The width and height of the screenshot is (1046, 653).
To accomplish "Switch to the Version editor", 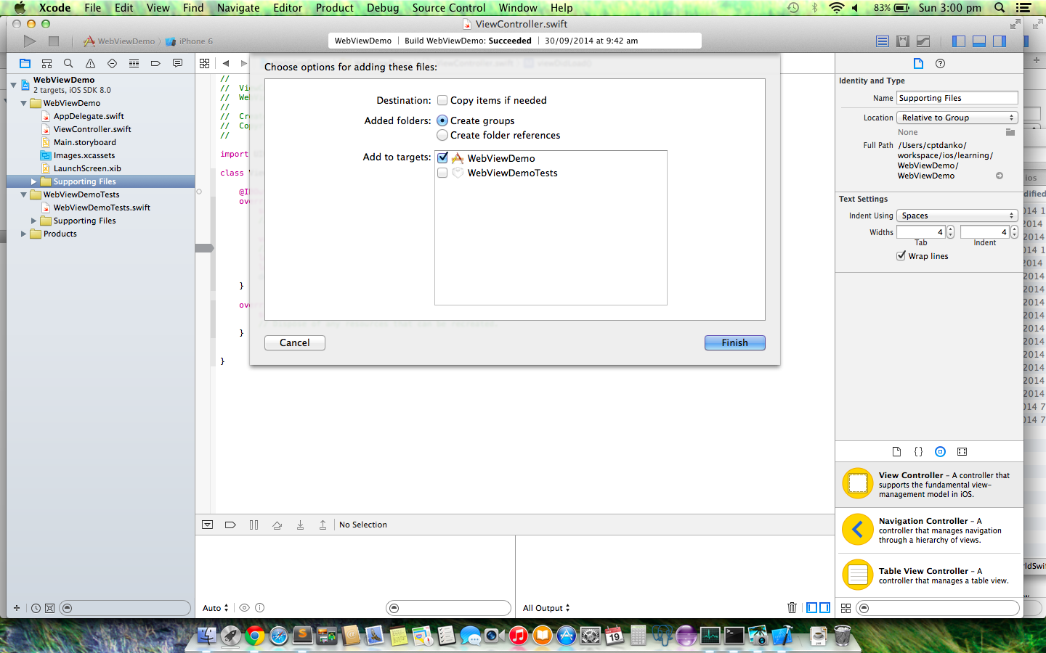I will point(923,41).
